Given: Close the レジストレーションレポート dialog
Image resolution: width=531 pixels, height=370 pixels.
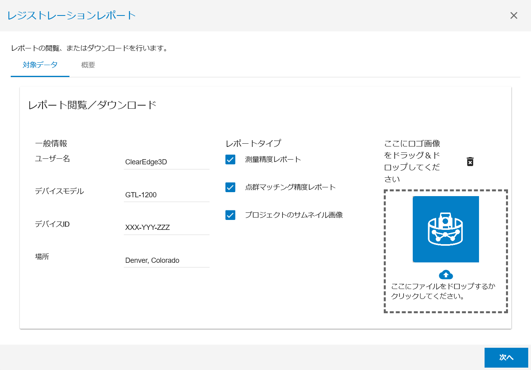Looking at the screenshot, I should point(514,15).
